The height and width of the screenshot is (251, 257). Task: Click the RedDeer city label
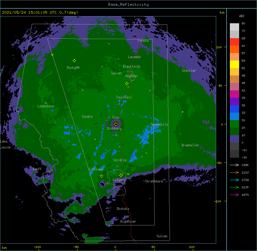[x=131, y=76]
